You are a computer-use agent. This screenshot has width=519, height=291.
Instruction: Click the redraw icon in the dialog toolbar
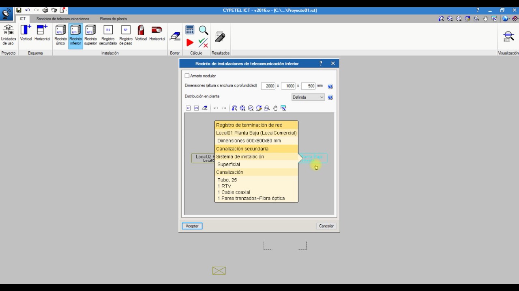(259, 108)
